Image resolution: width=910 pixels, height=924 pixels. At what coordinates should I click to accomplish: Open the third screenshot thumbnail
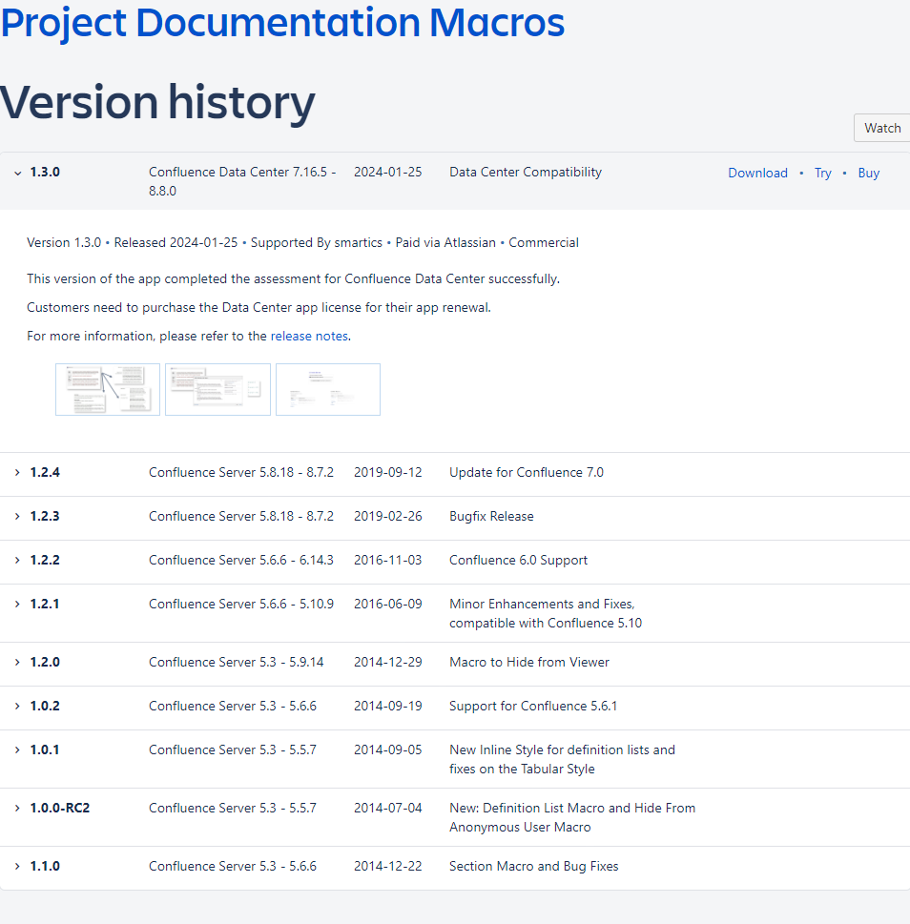point(328,389)
